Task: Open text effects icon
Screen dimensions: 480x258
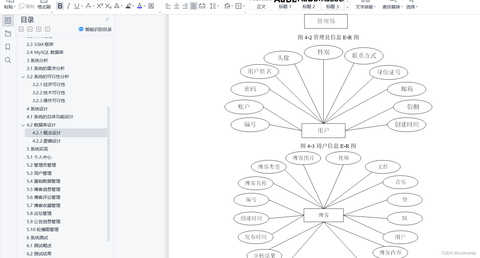Action: [x=117, y=6]
